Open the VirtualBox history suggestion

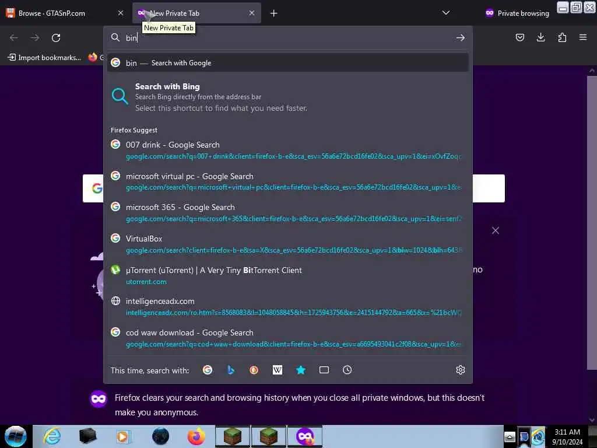click(x=287, y=244)
